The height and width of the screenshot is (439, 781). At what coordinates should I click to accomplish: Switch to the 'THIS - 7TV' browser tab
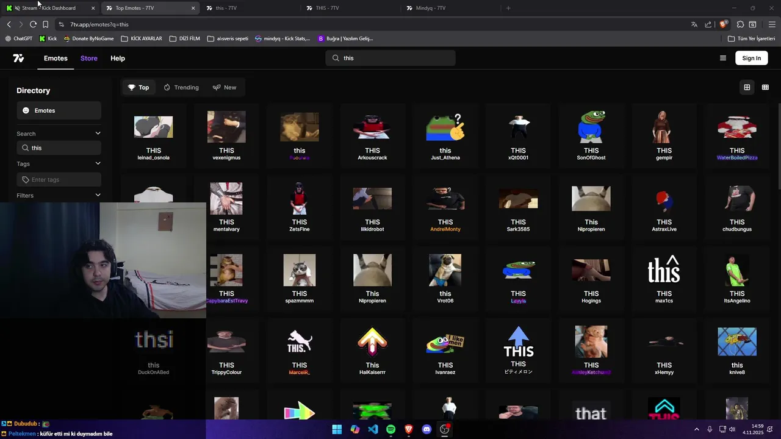pyautogui.click(x=351, y=8)
